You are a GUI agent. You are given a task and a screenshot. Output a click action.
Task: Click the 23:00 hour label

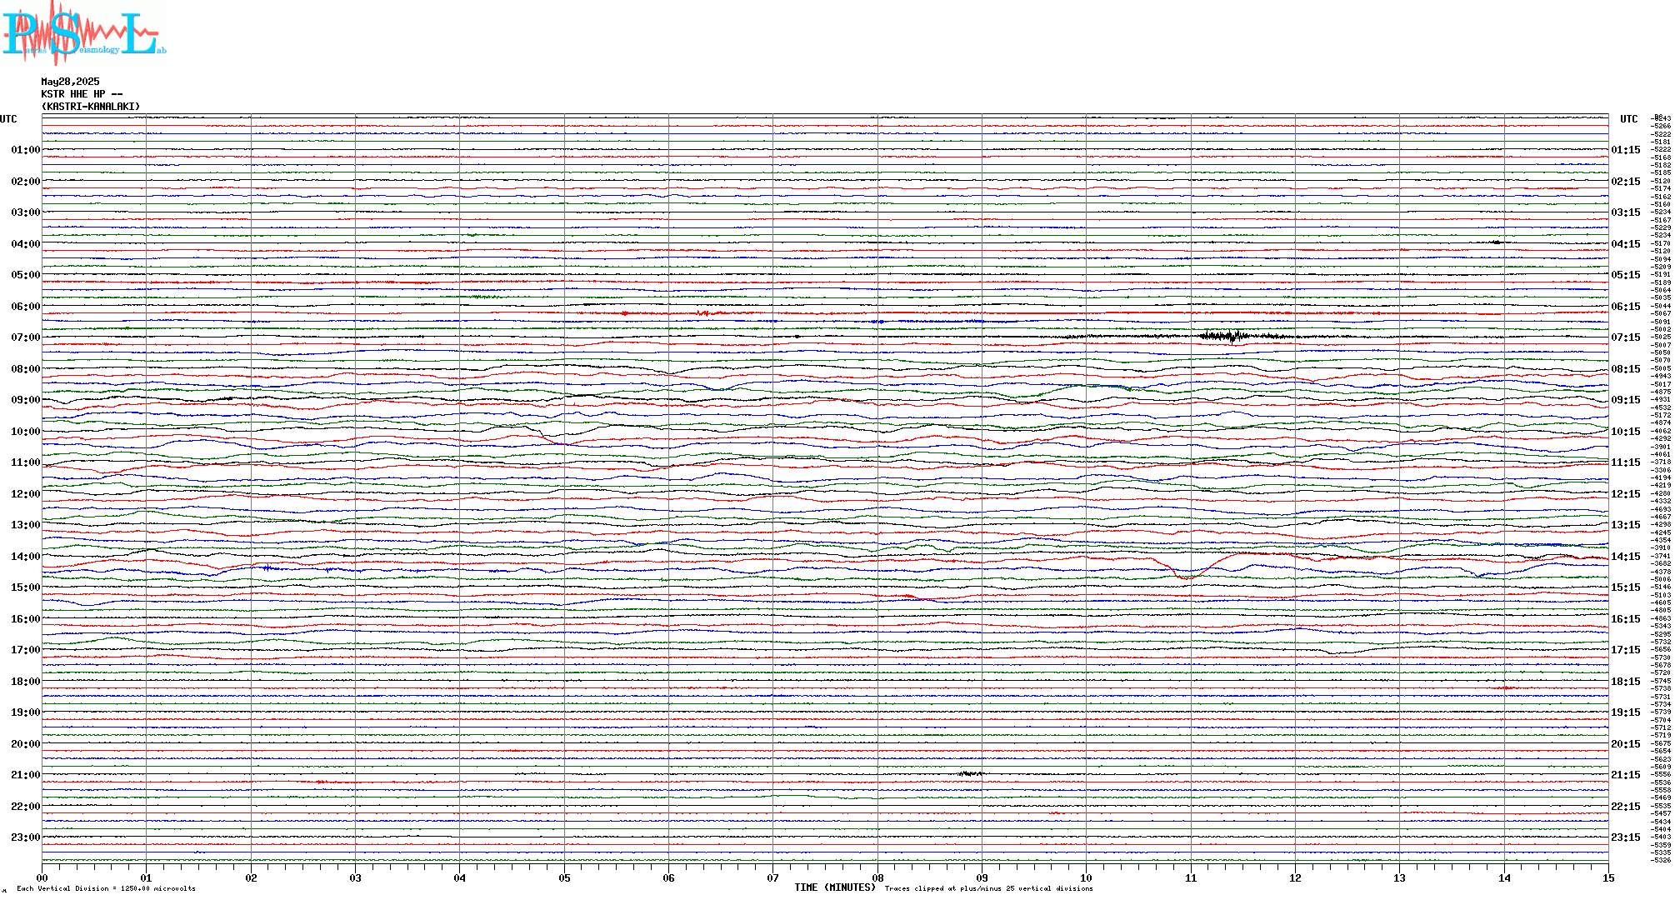26,837
